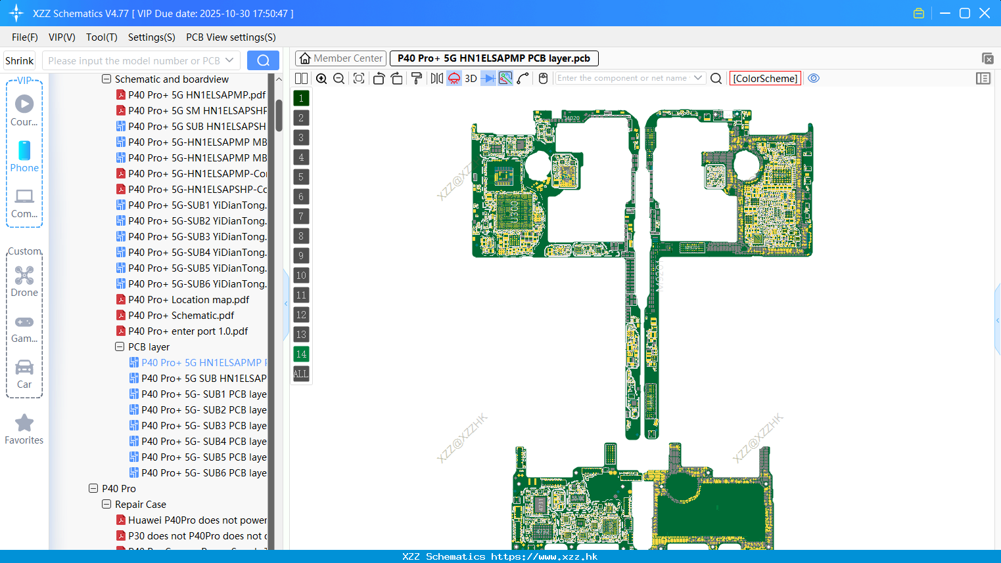Expand right panel with edge handle

(998, 320)
